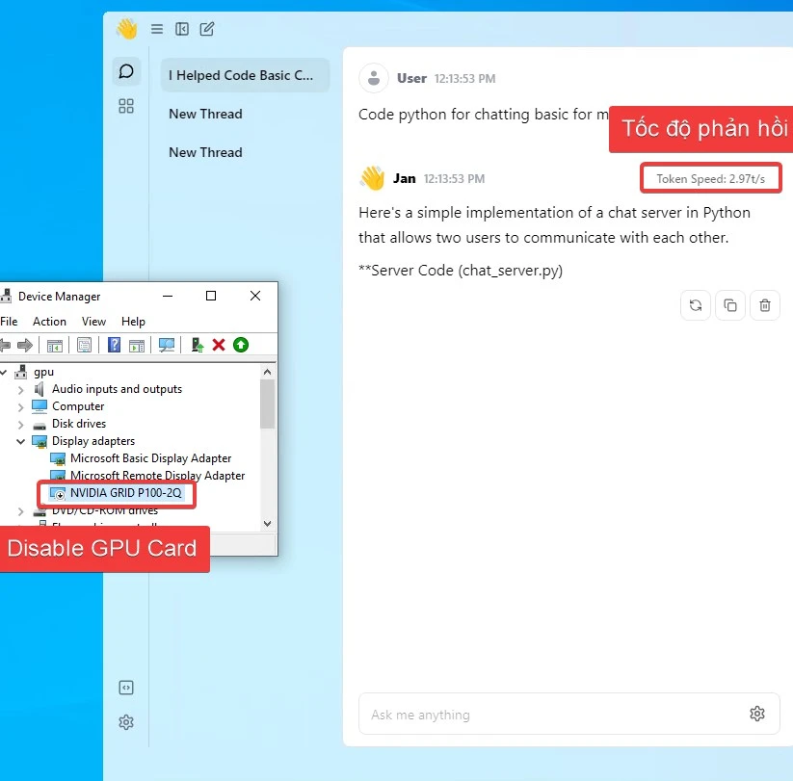The height and width of the screenshot is (781, 793).
Task: Open the local API server icon in the sidebar
Action: (x=126, y=688)
